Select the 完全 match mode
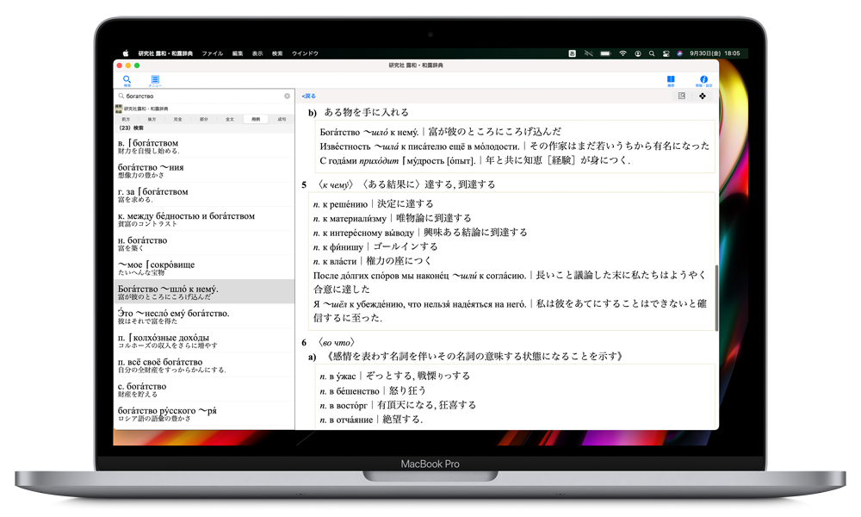 pos(177,119)
